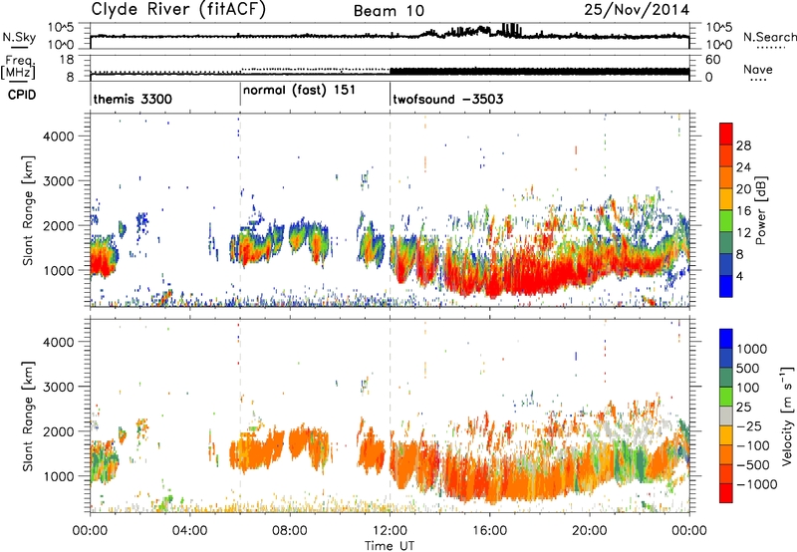Click the 'Nave' legend label
Viewport: 797px width, 552px height.
(758, 69)
